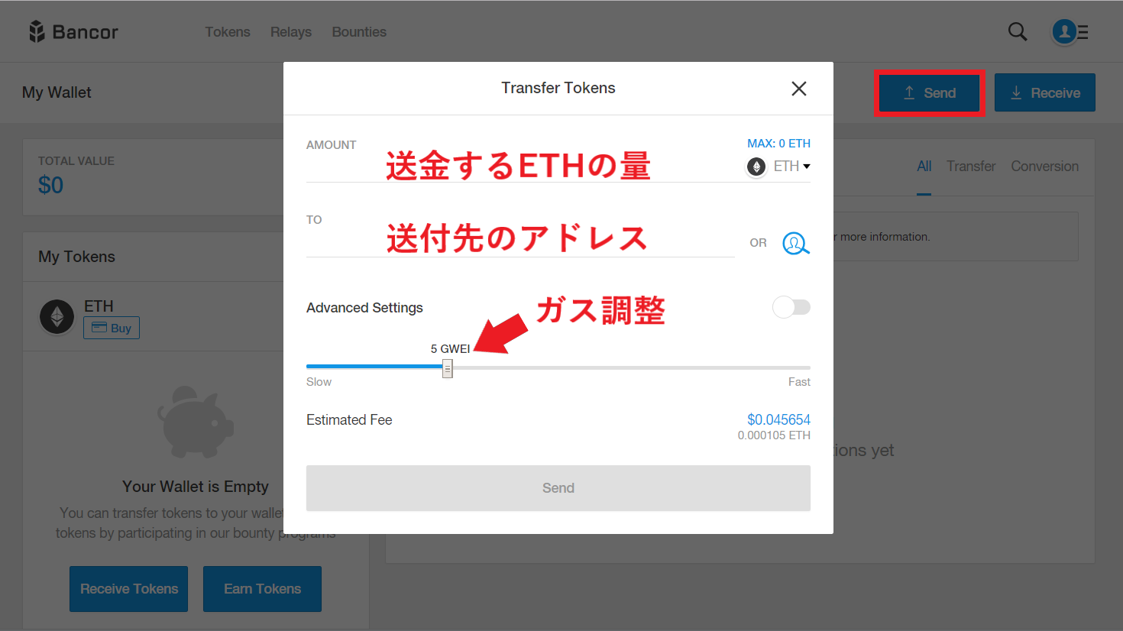Close the Transfer Tokens dialog
The image size is (1123, 631).
(799, 89)
